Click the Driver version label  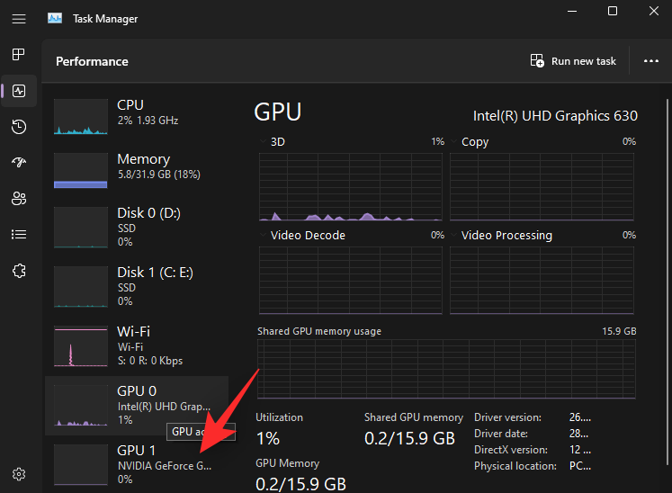pos(507,417)
